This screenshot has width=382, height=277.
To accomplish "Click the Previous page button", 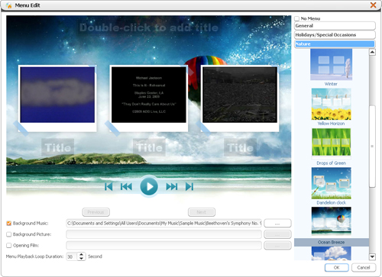I will (96, 212).
